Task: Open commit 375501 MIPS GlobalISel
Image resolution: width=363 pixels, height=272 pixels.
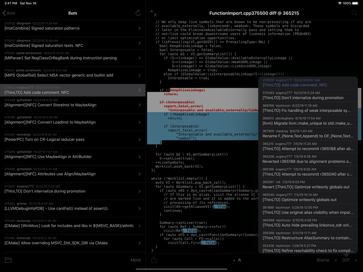Action: pyautogui.click(x=73, y=75)
